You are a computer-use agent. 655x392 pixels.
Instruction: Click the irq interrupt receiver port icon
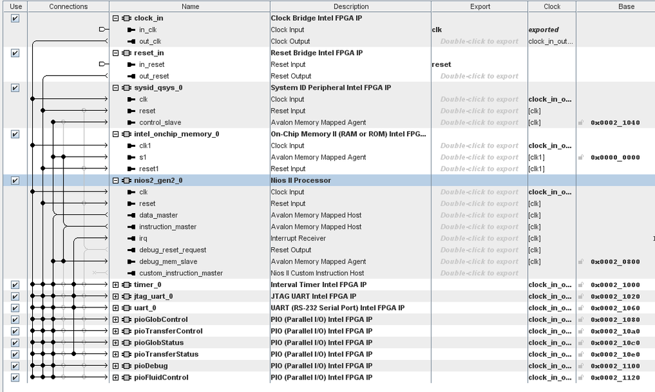pos(131,239)
